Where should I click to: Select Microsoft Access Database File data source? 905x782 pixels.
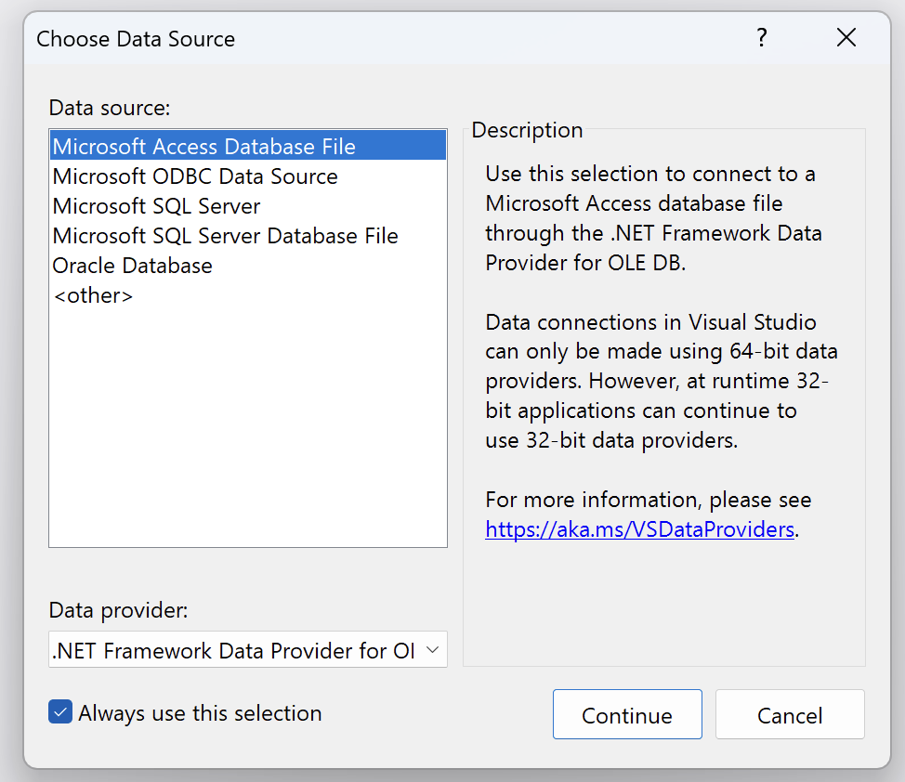[x=247, y=146]
